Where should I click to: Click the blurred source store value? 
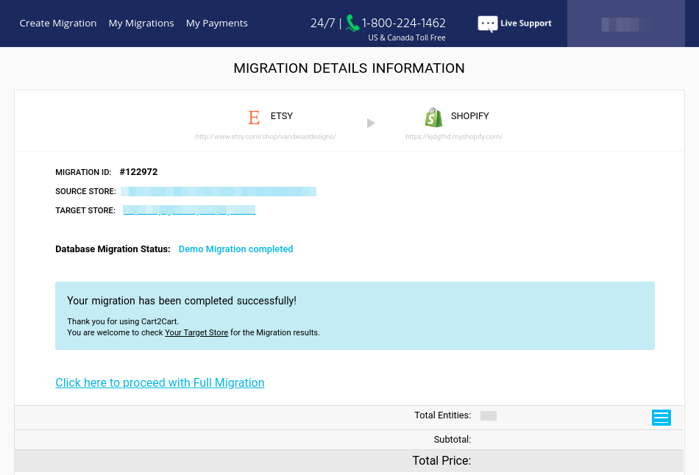pos(219,192)
